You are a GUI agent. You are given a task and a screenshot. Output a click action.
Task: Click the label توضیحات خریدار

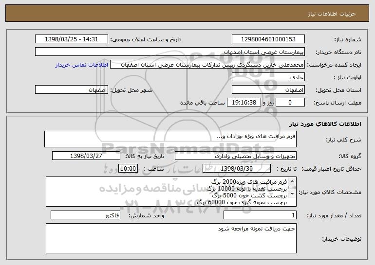click(342, 239)
